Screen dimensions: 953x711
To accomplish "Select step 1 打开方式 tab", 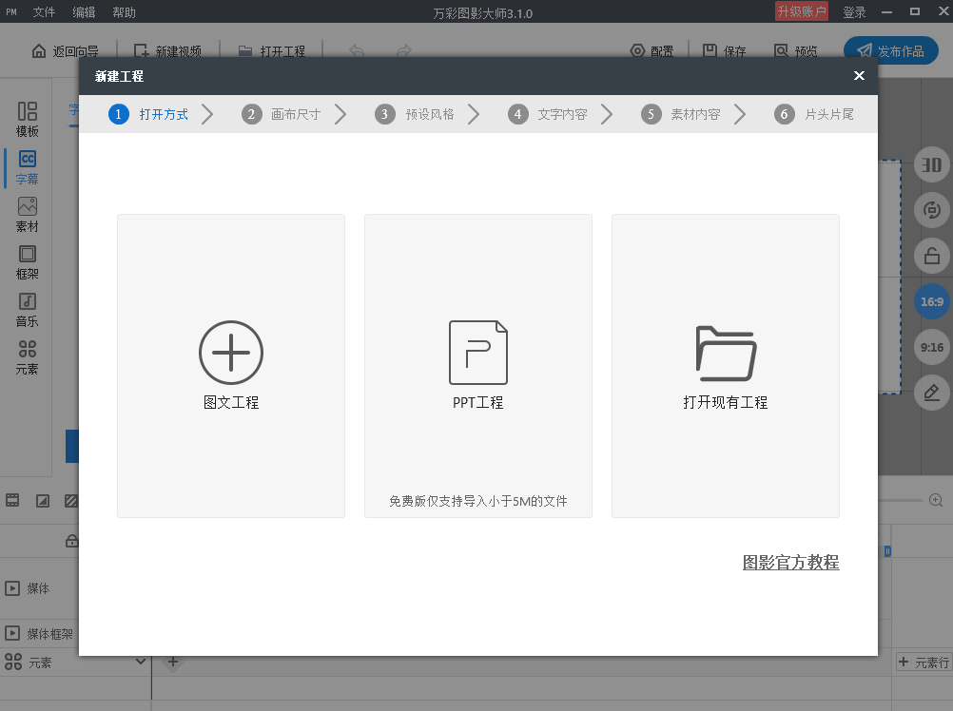I will coord(148,114).
